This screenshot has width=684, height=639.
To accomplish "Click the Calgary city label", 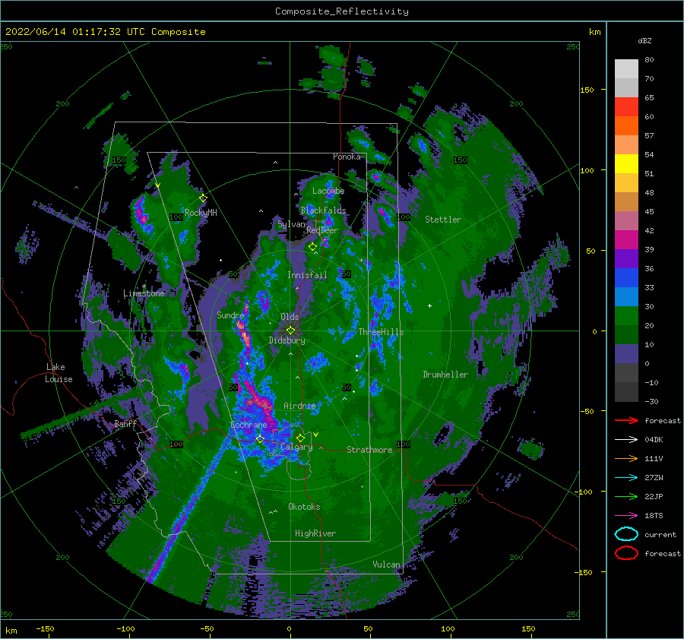I will point(296,447).
